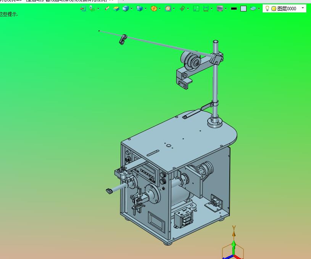Open the view orientation dropdown arrow

[x=146, y=9]
